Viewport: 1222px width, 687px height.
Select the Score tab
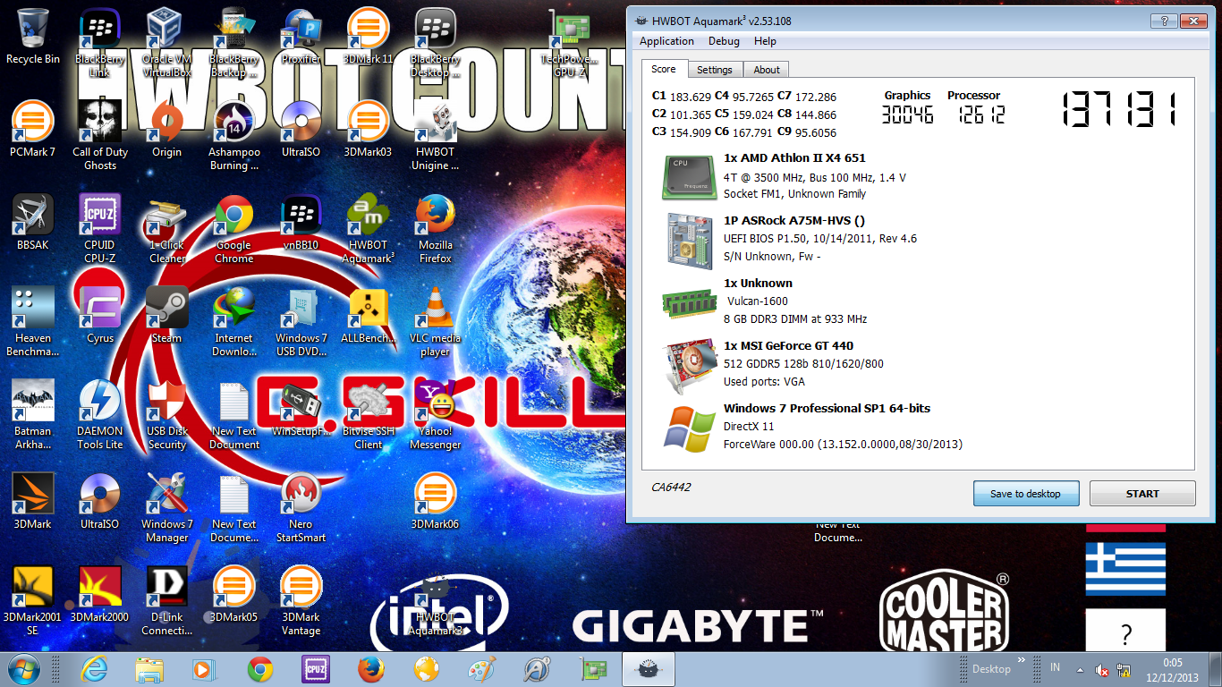click(x=664, y=69)
